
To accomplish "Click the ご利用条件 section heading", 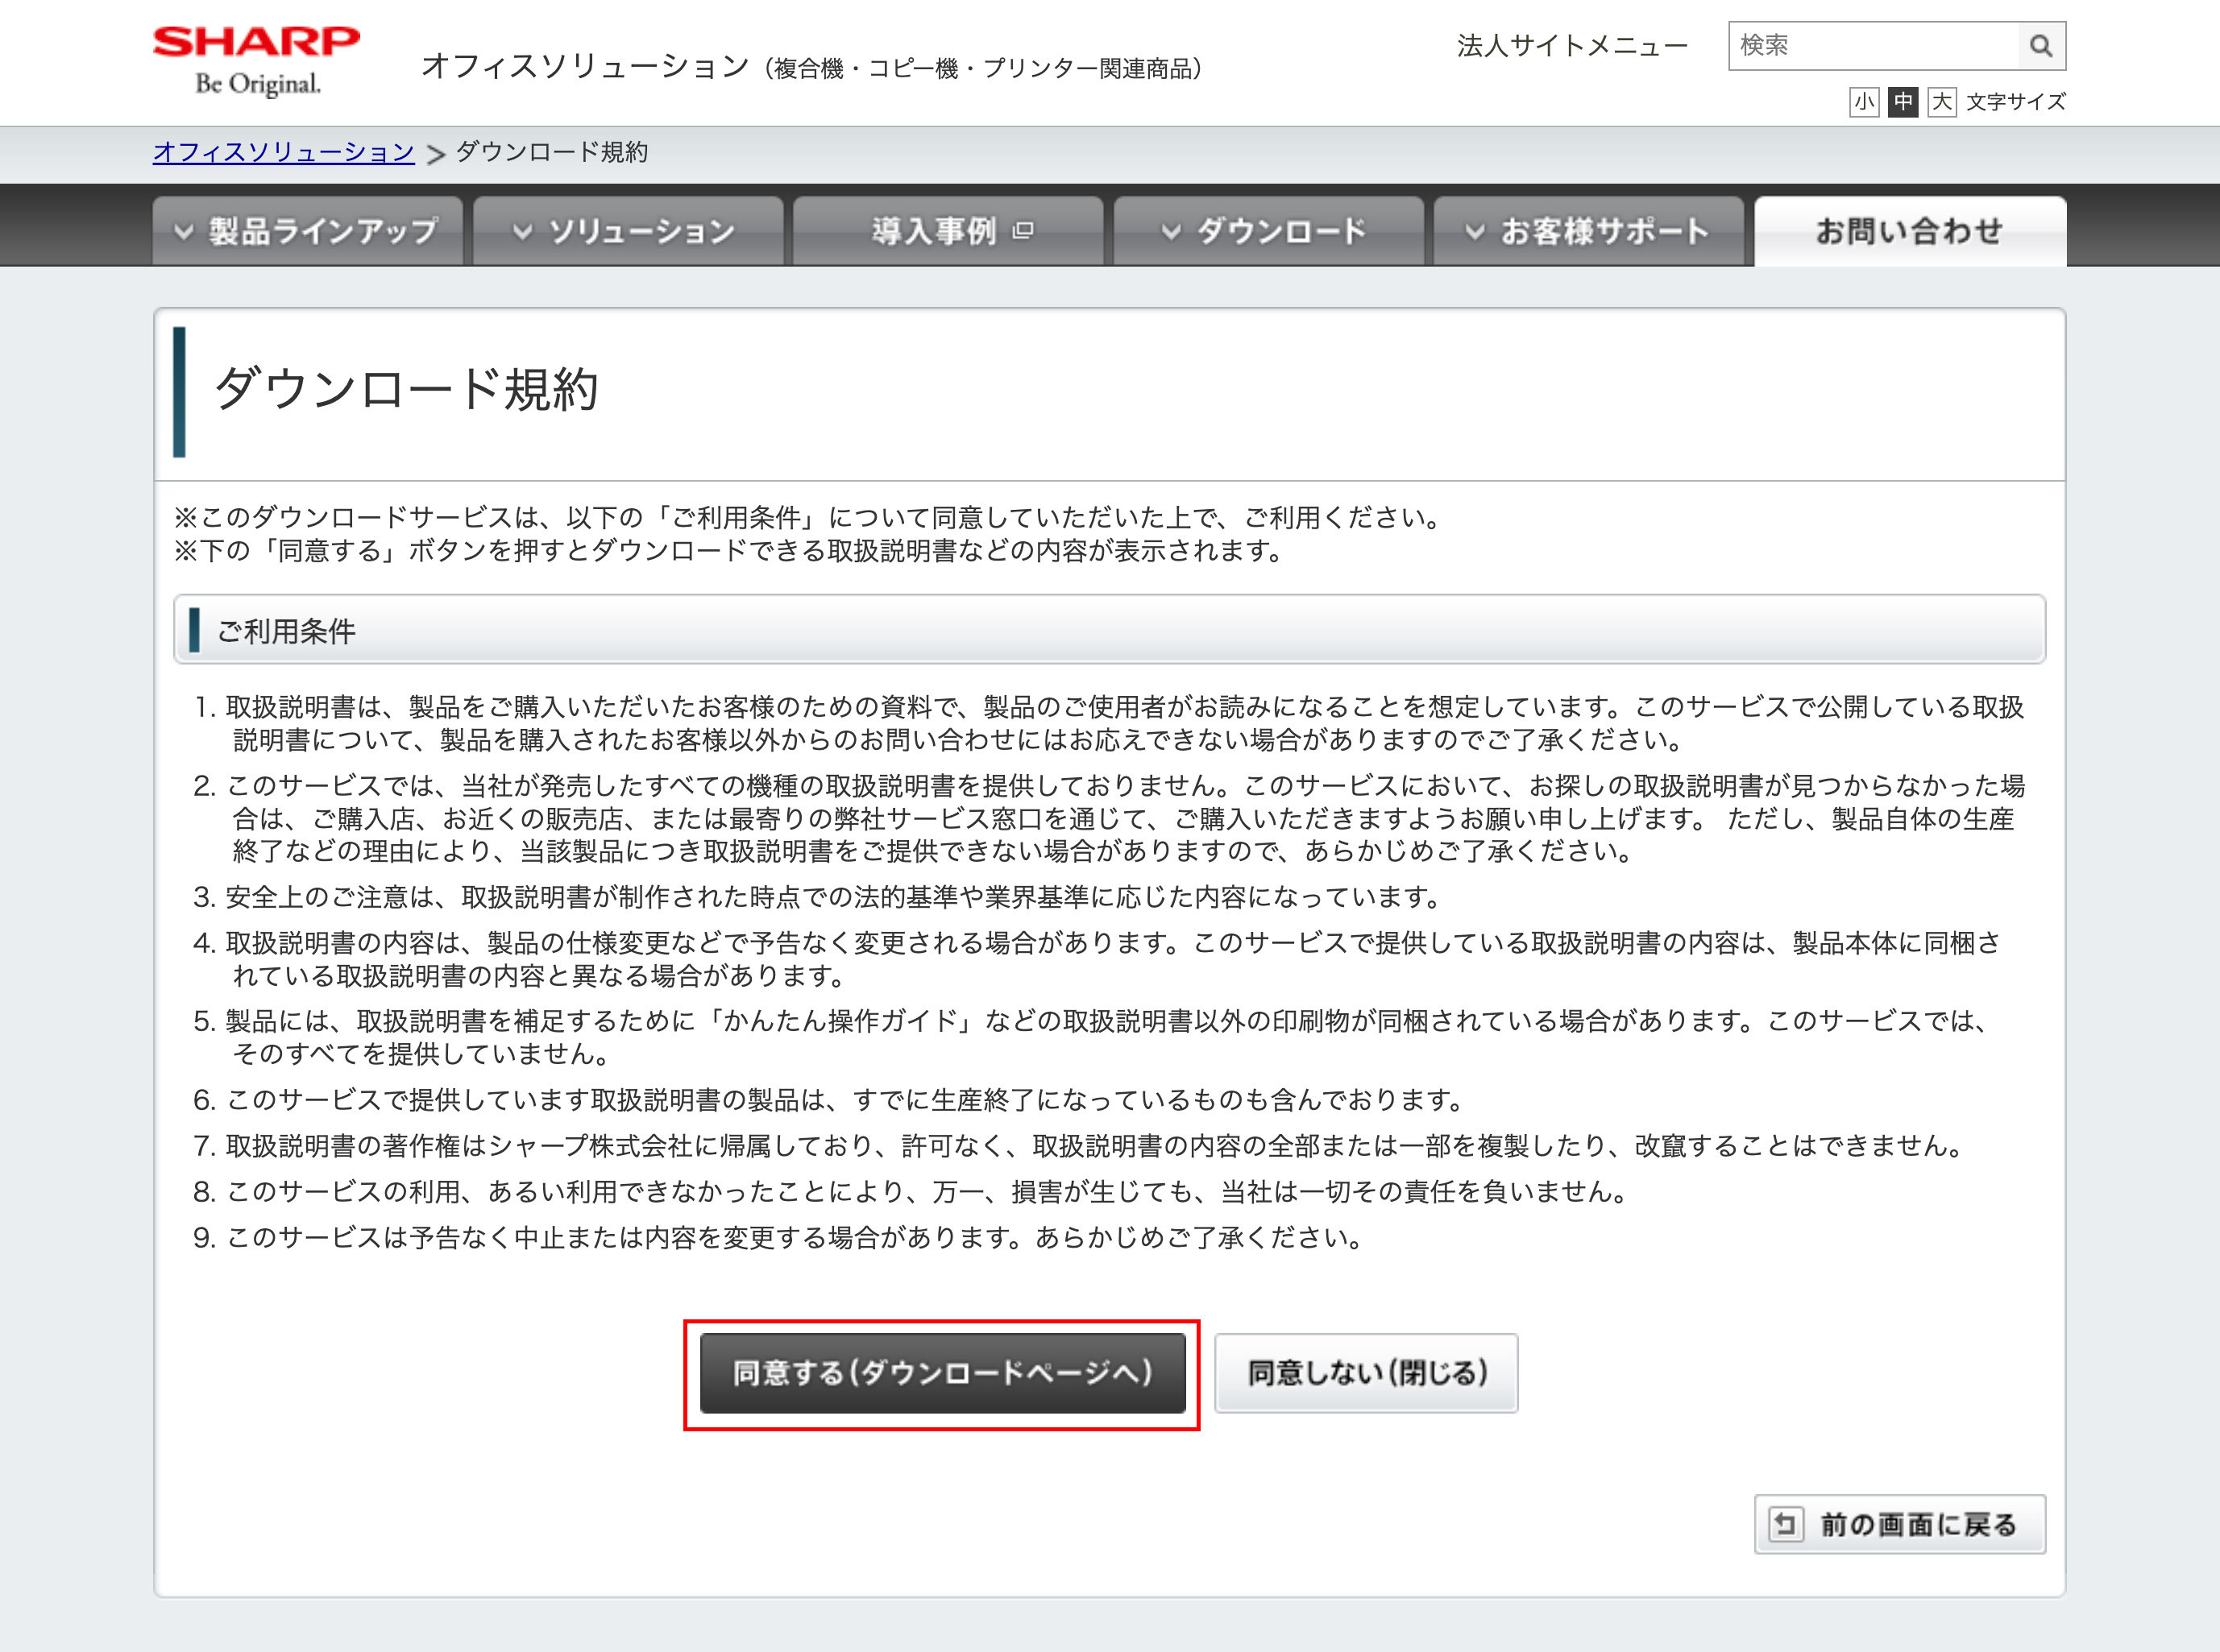I will tap(286, 631).
